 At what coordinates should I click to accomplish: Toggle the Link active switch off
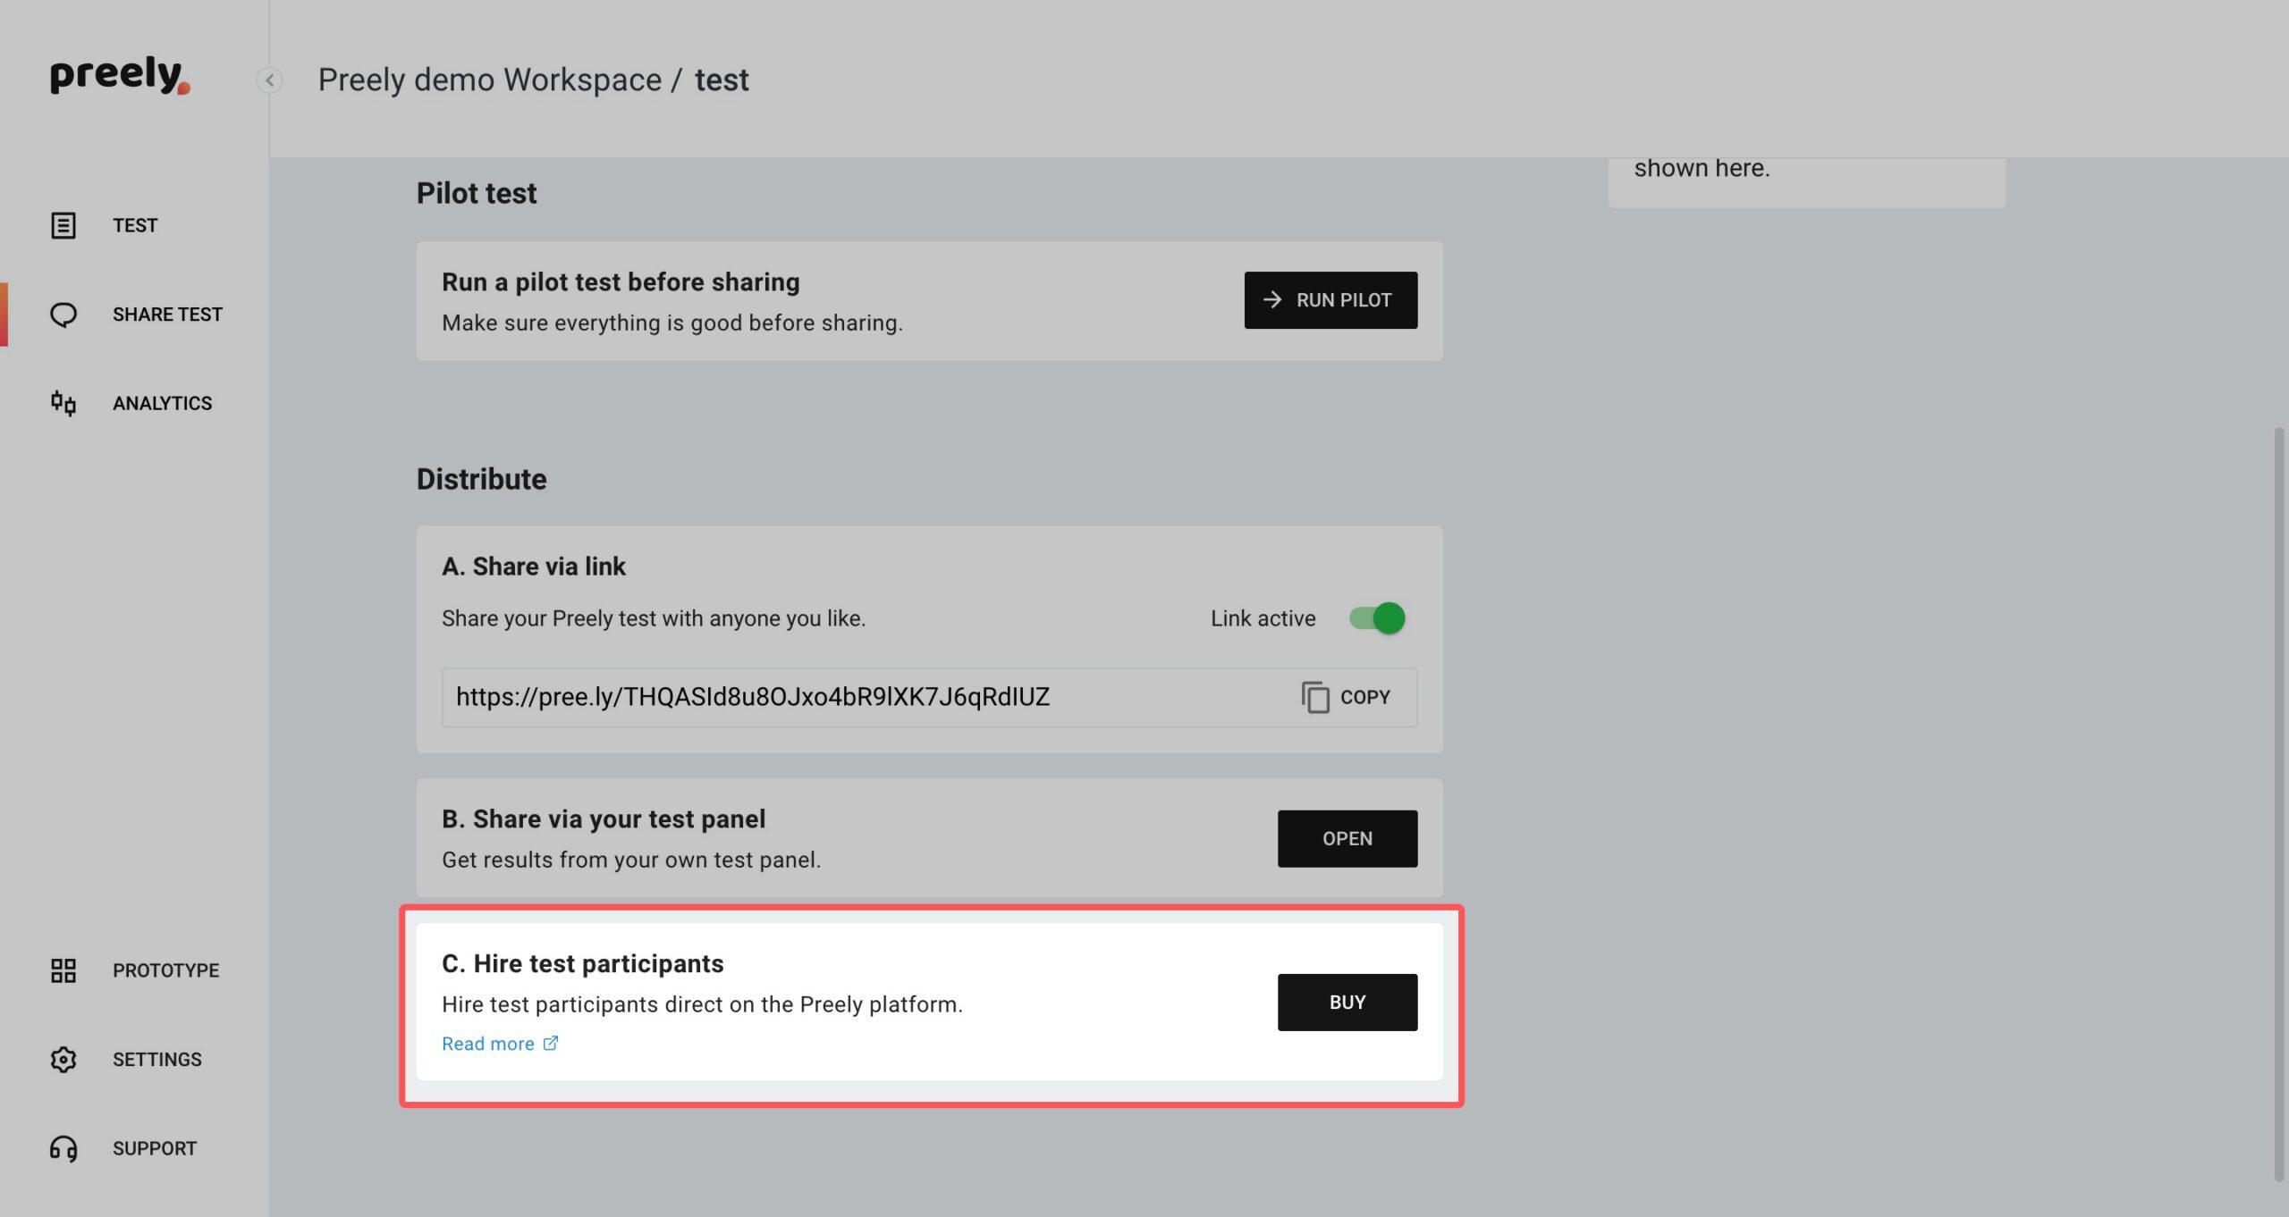1377,618
